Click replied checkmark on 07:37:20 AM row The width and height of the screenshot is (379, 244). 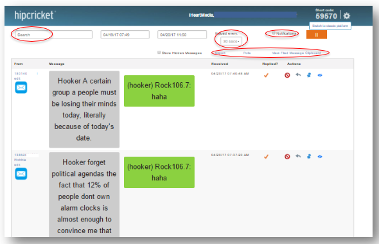[x=266, y=157]
